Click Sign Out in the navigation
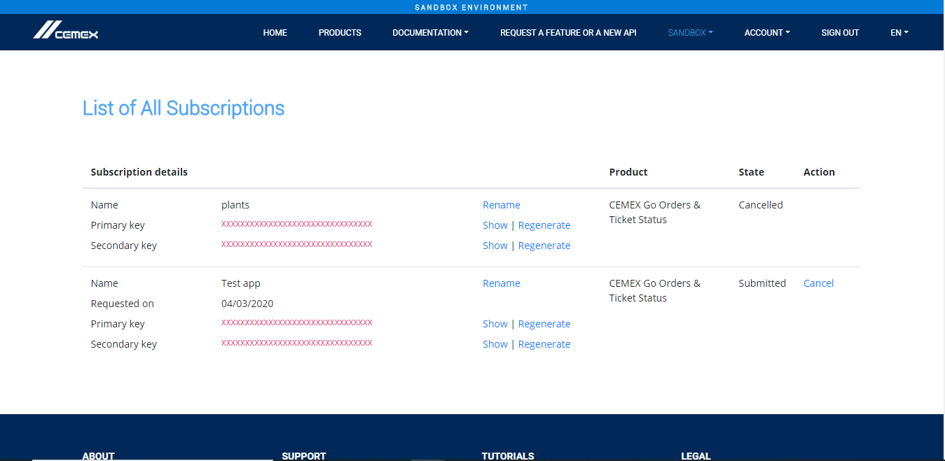 pyautogui.click(x=840, y=33)
